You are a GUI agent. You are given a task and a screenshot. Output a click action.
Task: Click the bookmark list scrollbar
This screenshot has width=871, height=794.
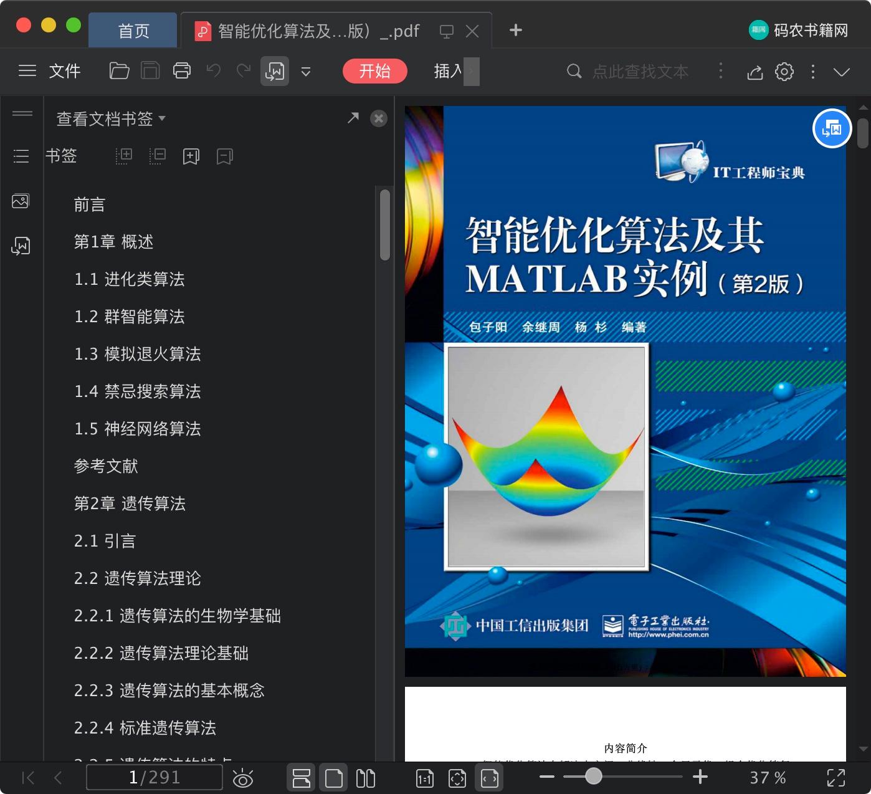(x=385, y=225)
